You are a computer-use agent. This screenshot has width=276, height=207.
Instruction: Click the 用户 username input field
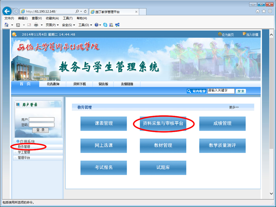coord(41,119)
